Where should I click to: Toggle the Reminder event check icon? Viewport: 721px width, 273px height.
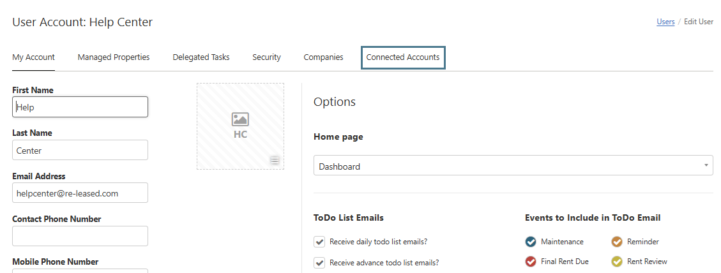pos(617,242)
